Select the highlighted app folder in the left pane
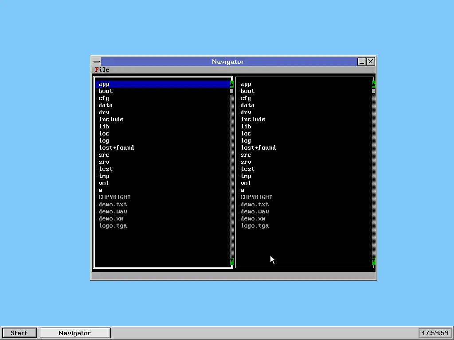Screen dimensions: 454x340 click(x=104, y=84)
